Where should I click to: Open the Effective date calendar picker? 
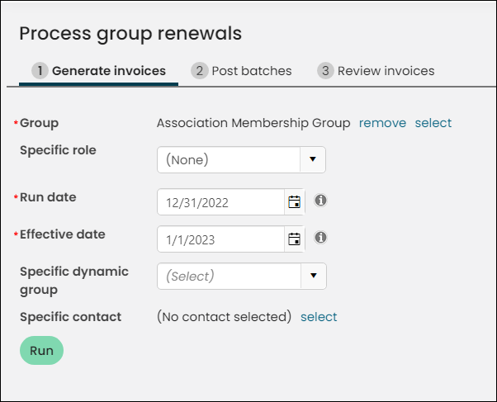(x=295, y=239)
